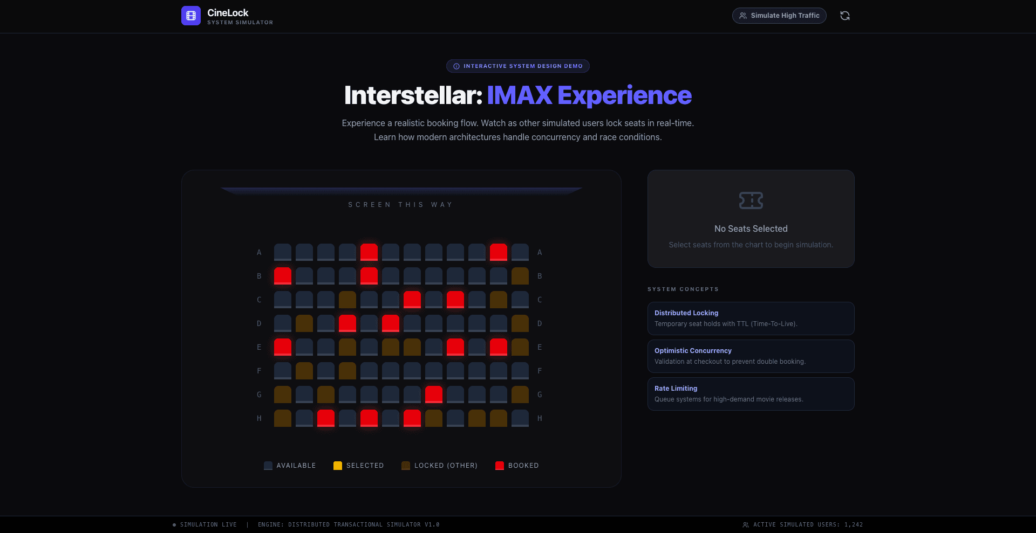The height and width of the screenshot is (533, 1036).
Task: Select the second seat in row G
Action: point(304,394)
